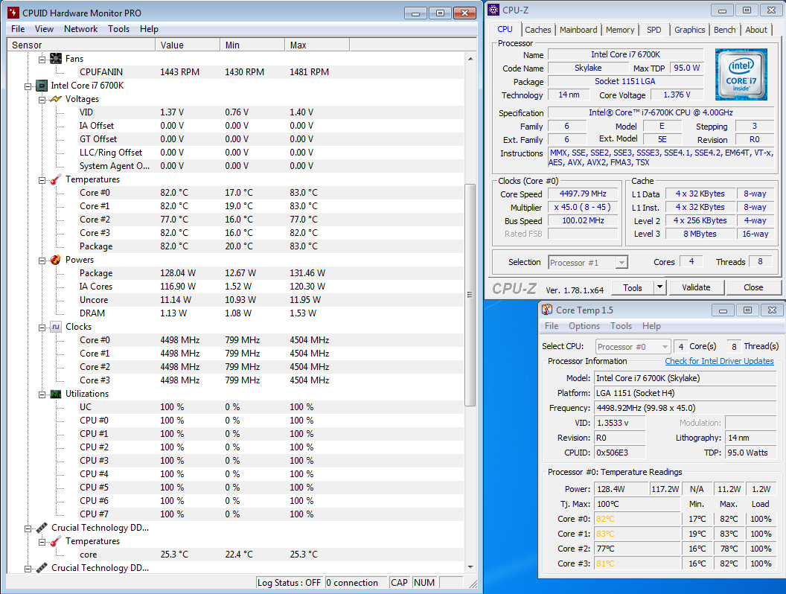Collapse the first Crucial Technology node
Image resolution: width=786 pixels, height=594 pixels.
pyautogui.click(x=28, y=528)
